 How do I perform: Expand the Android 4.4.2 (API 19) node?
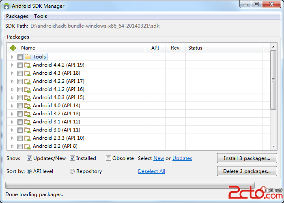[x=12, y=65]
